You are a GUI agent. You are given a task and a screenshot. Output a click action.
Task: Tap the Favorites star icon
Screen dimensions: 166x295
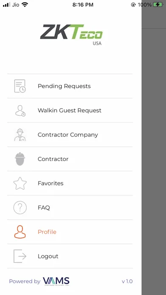pos(20,183)
